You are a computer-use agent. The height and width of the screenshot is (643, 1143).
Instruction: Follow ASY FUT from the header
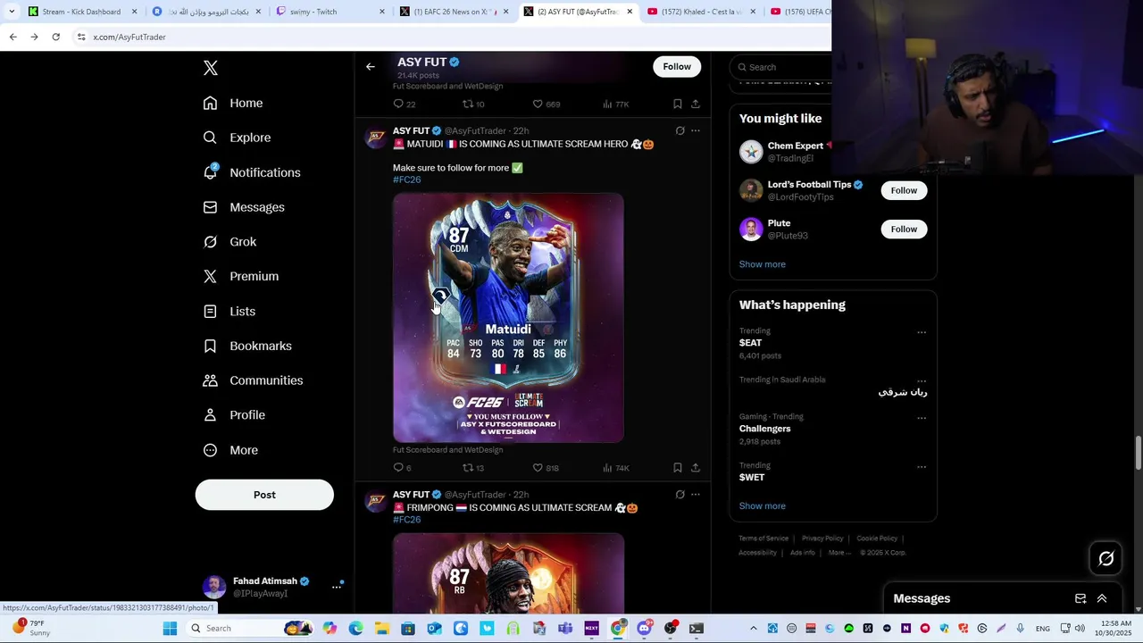tap(677, 66)
